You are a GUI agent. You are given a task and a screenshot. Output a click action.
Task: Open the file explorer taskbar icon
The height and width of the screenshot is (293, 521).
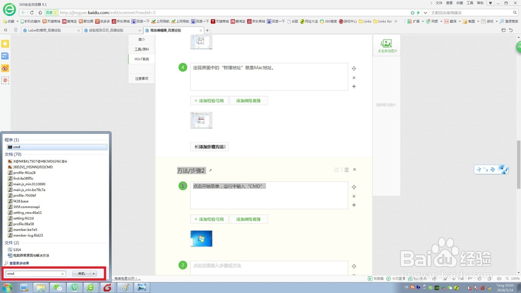coord(41,287)
